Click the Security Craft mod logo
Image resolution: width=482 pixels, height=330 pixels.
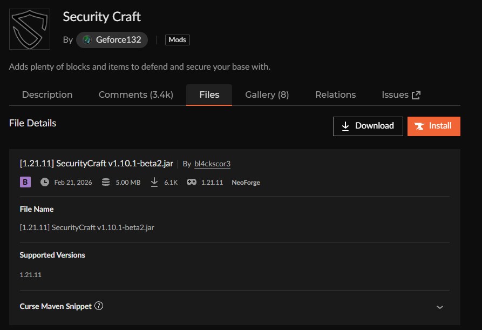pyautogui.click(x=29, y=29)
